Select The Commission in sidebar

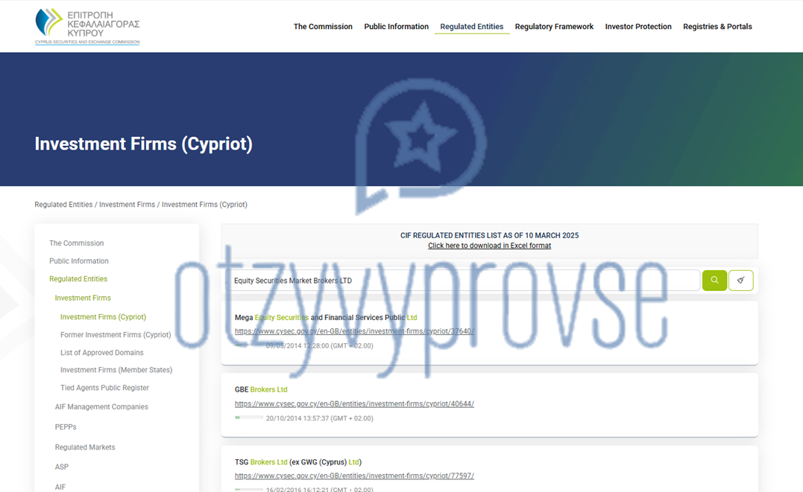click(x=76, y=243)
